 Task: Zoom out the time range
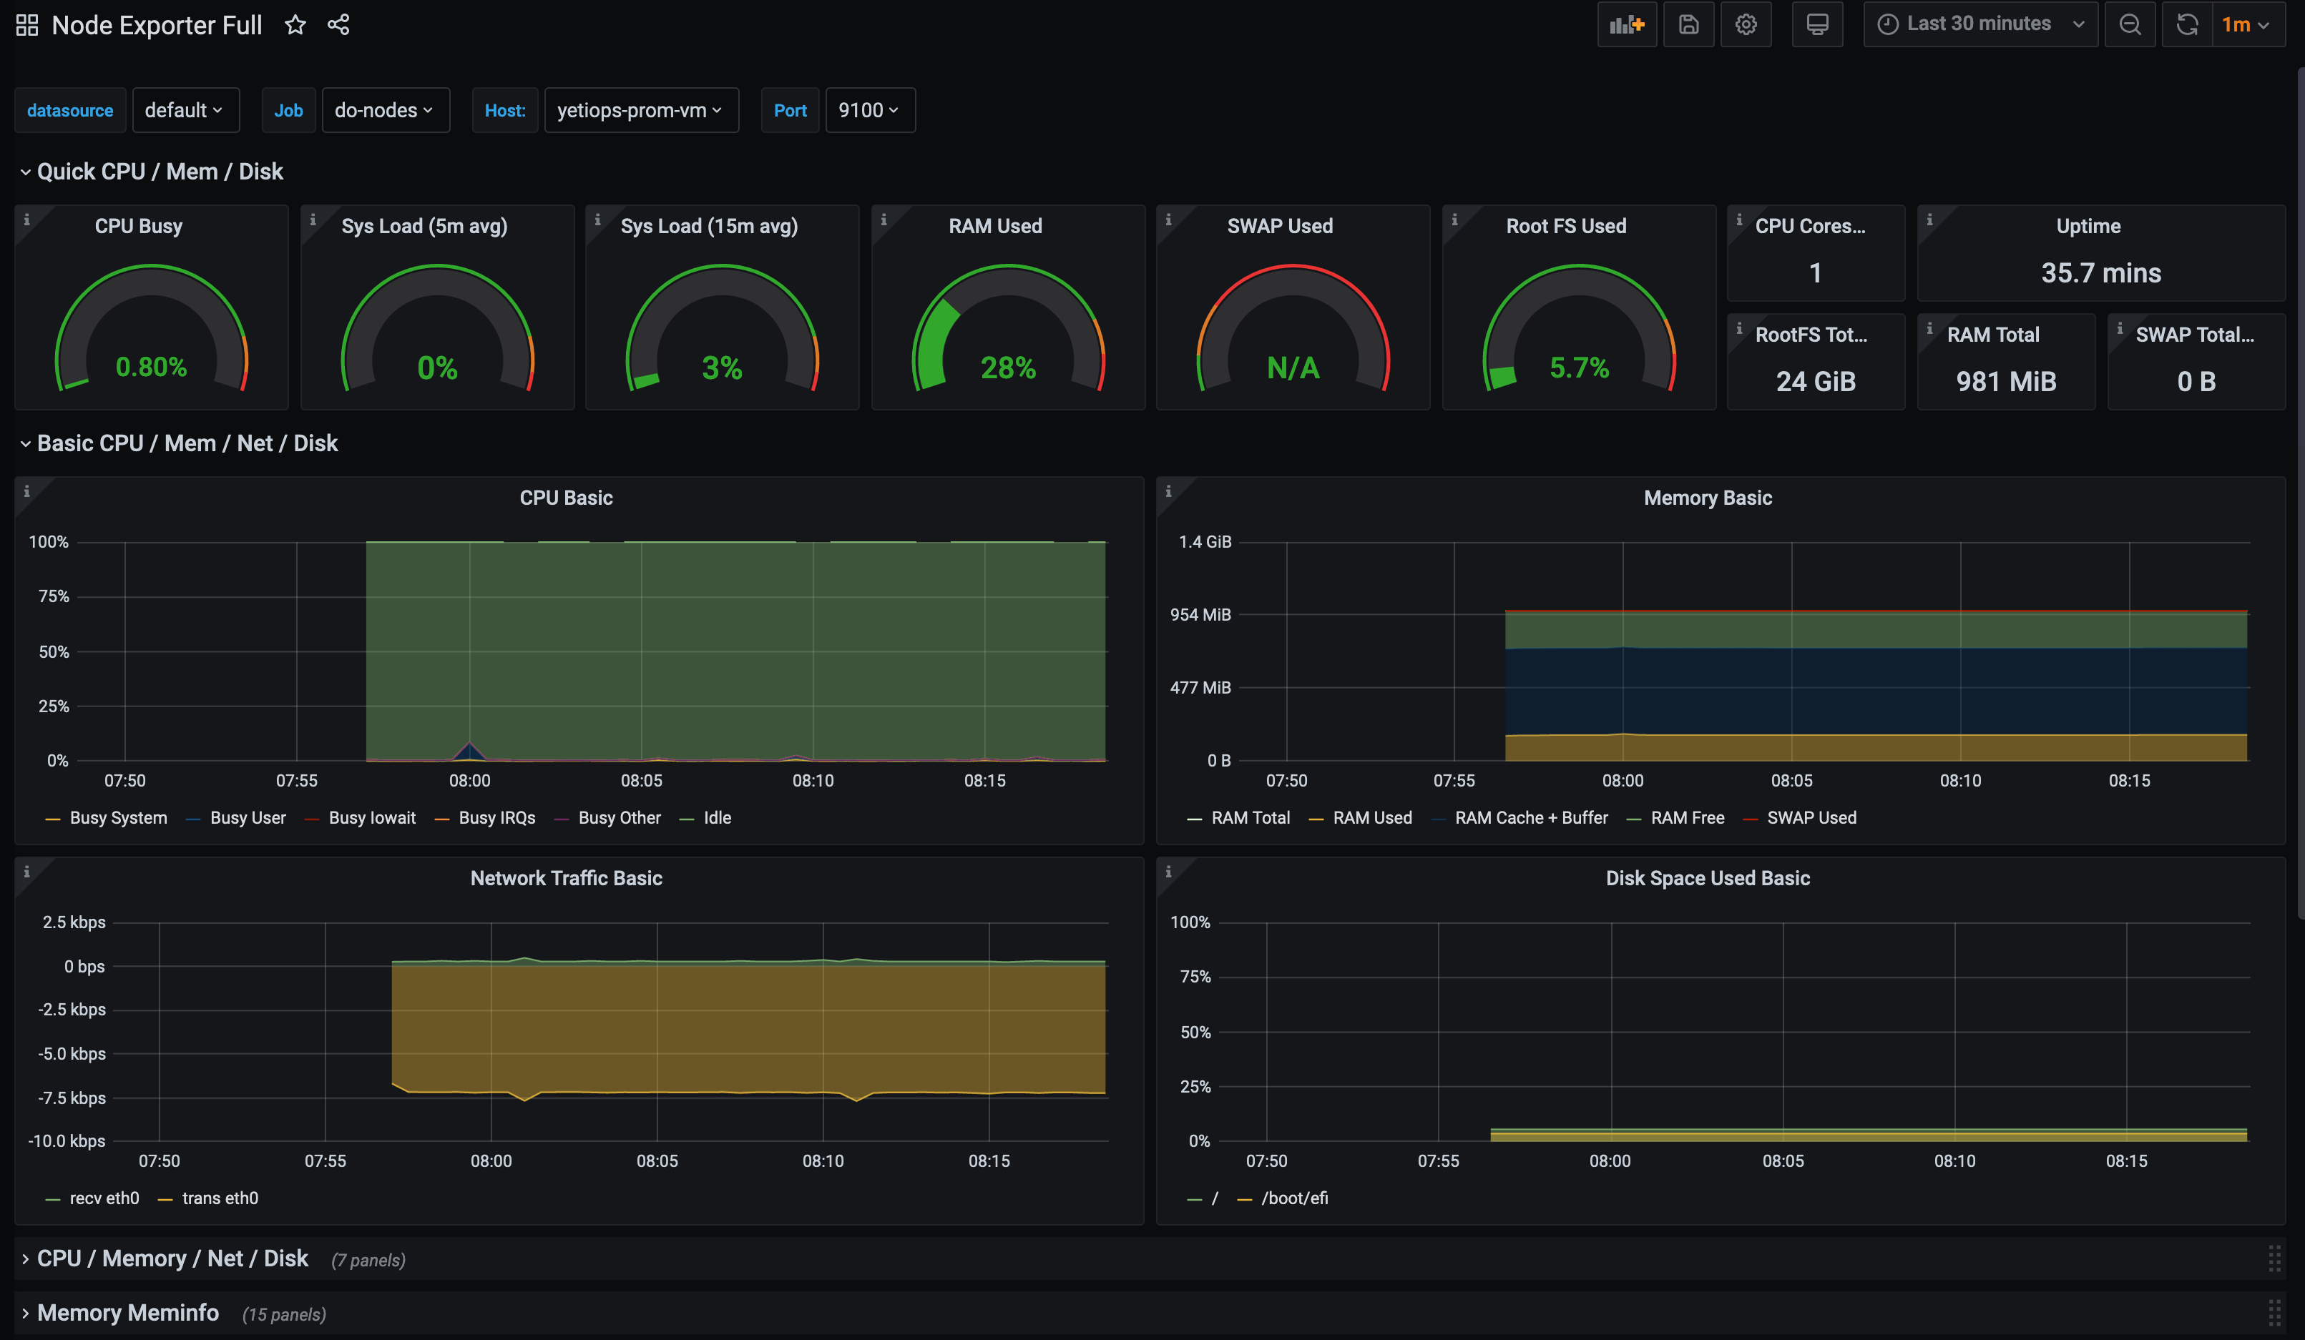click(x=2130, y=25)
